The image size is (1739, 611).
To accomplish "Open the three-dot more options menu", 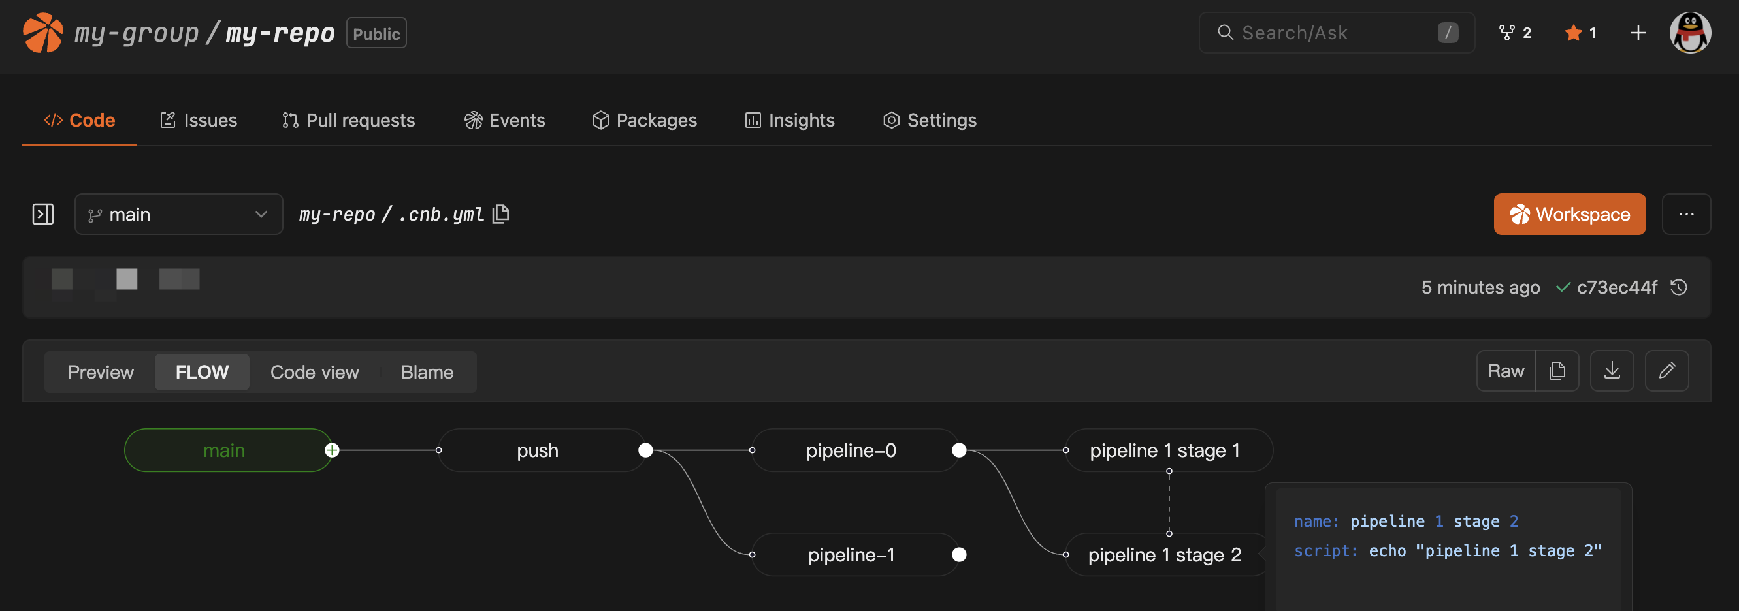I will point(1685,215).
